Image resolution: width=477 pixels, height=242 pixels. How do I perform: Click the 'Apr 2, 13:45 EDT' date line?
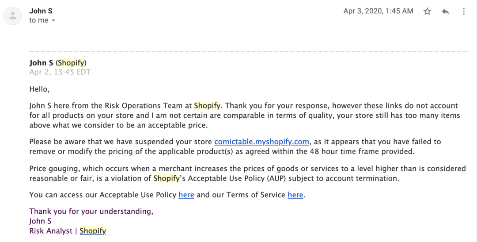(60, 72)
